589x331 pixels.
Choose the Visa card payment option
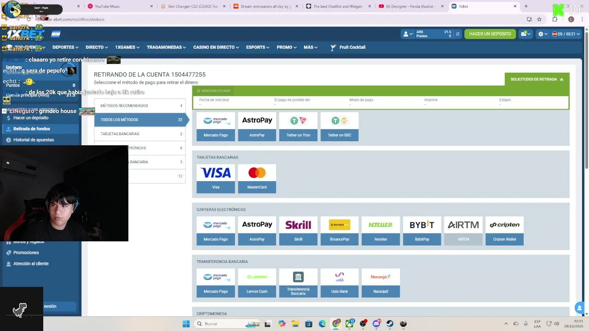(216, 179)
